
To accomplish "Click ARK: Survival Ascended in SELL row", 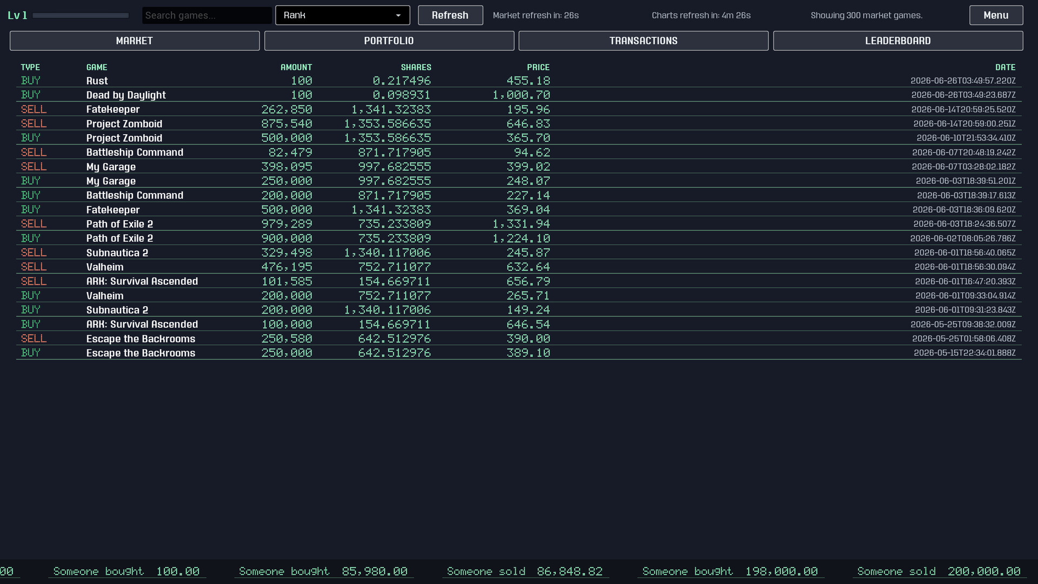I will [x=142, y=281].
